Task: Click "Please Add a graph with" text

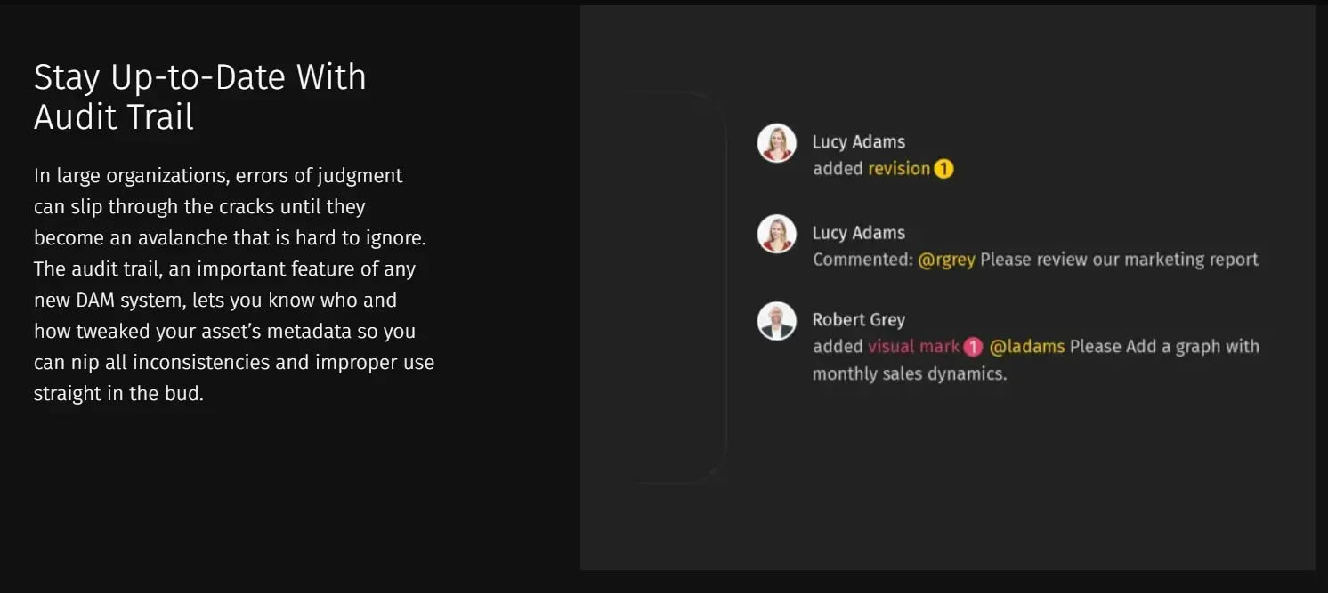Action: click(1164, 347)
